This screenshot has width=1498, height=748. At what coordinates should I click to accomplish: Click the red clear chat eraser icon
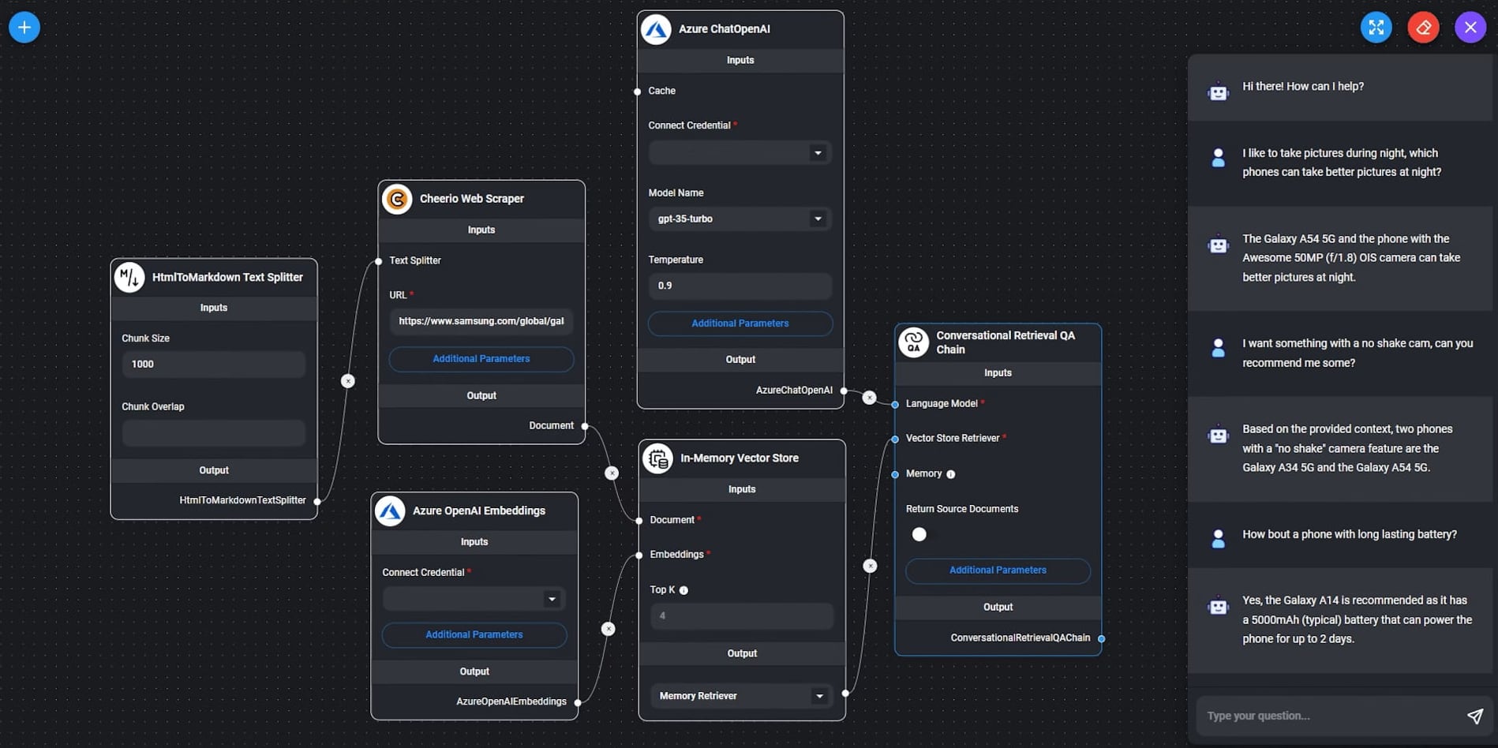pos(1424,26)
